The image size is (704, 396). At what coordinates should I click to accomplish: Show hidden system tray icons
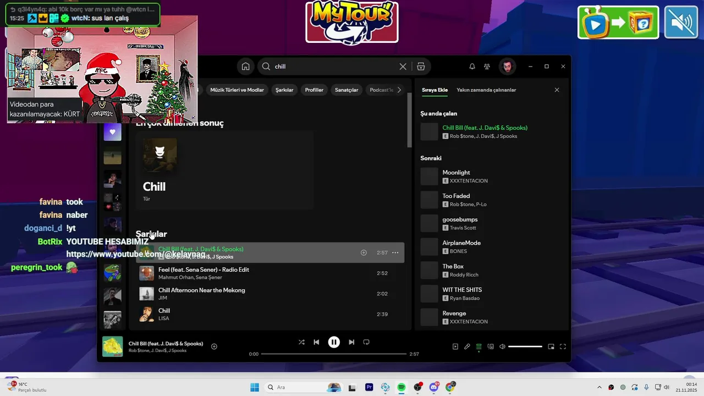tap(599, 387)
